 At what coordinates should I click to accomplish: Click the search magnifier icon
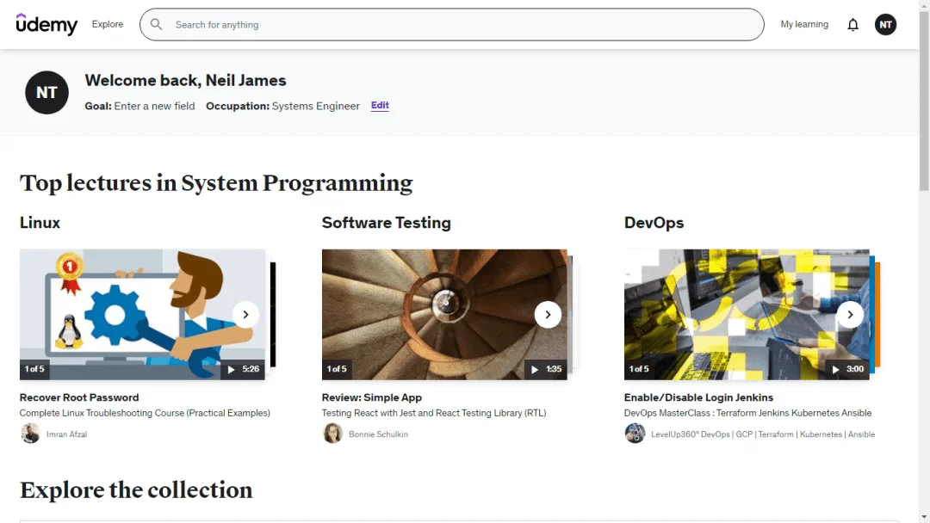(156, 24)
